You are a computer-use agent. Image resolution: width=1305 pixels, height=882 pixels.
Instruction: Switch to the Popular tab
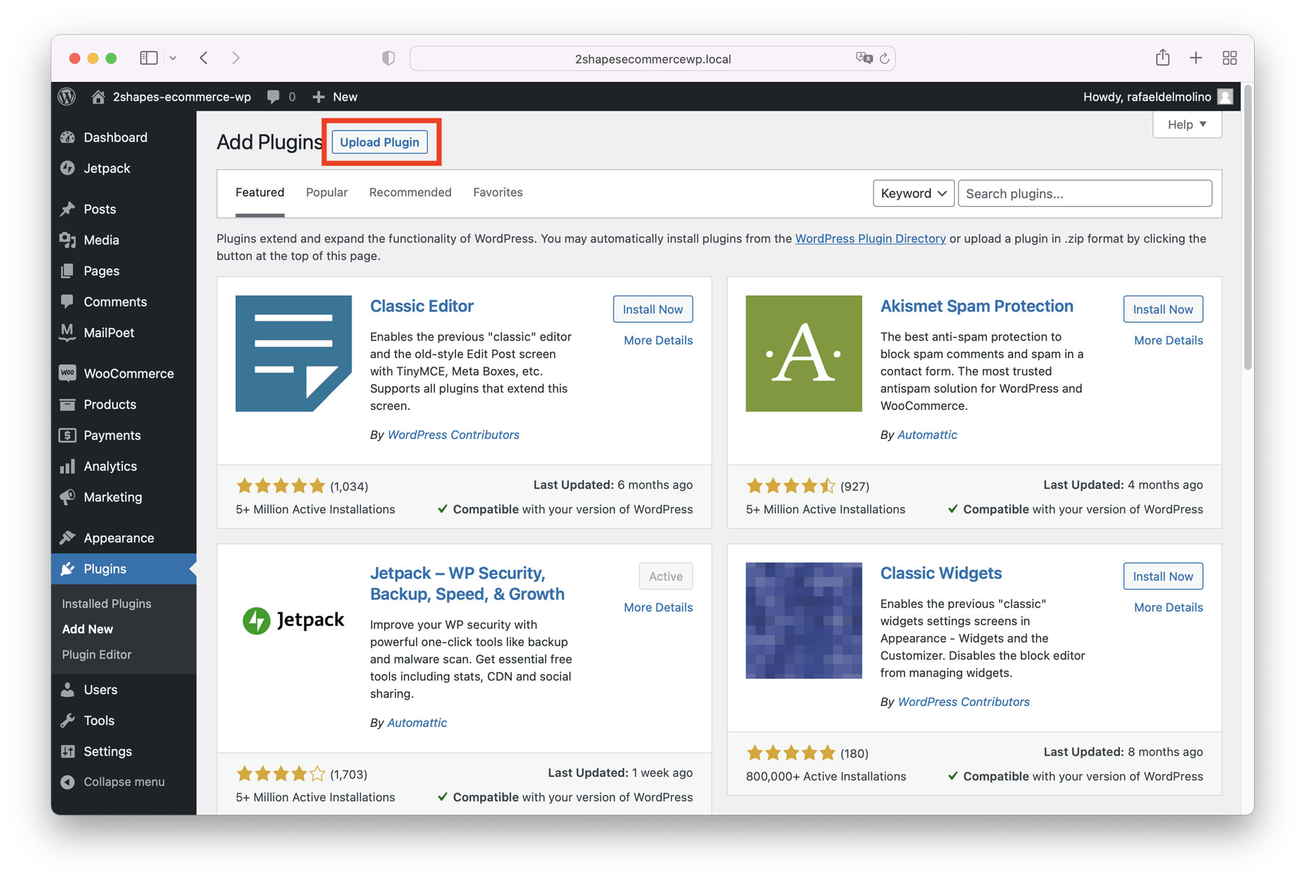tap(326, 192)
